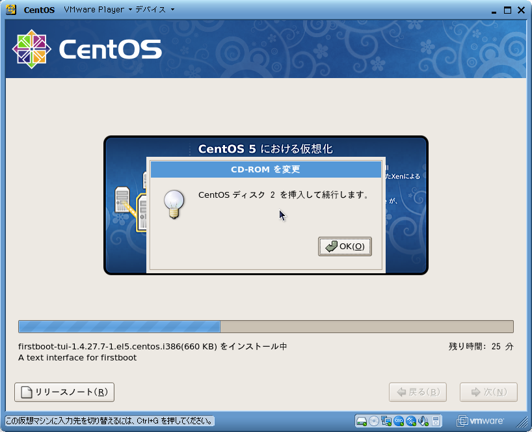The width and height of the screenshot is (532, 432).
Task: Click the 'CentOS' window title text
Action: [x=39, y=10]
